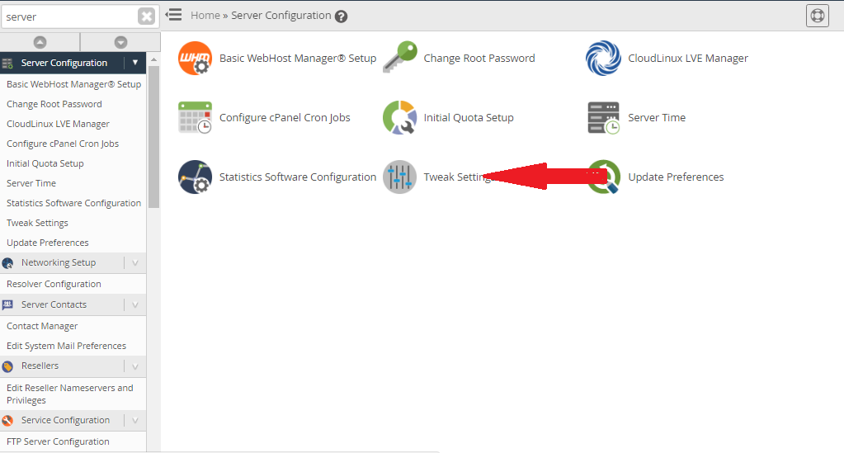Viewport: 844px width, 453px height.
Task: Click the Server Configuration sidebar section icon
Action: coord(7,63)
